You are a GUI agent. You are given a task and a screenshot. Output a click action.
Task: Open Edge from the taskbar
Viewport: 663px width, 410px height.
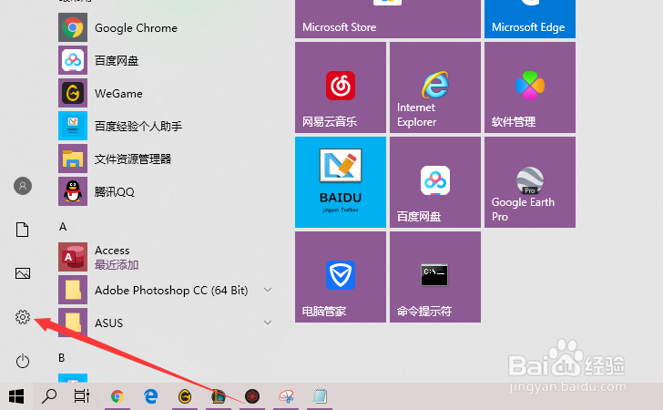click(151, 396)
